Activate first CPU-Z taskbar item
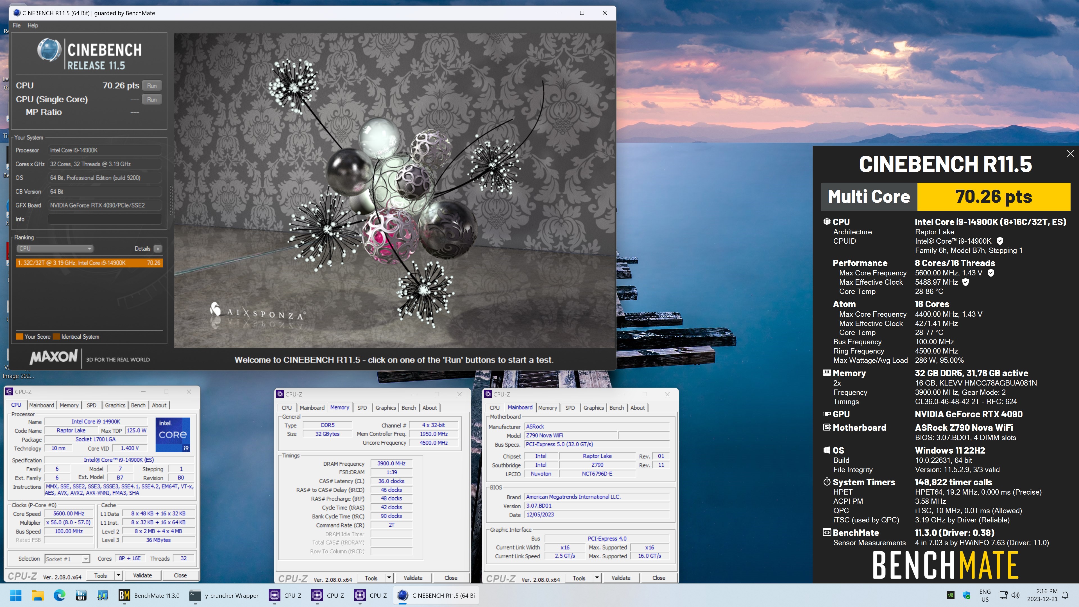This screenshot has height=607, width=1079. [286, 595]
